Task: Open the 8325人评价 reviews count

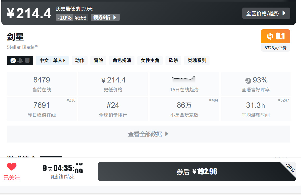Action: (x=275, y=48)
